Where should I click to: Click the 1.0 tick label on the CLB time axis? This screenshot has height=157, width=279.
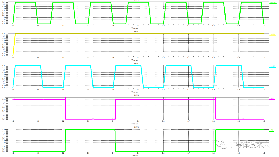[x=264, y=57]
